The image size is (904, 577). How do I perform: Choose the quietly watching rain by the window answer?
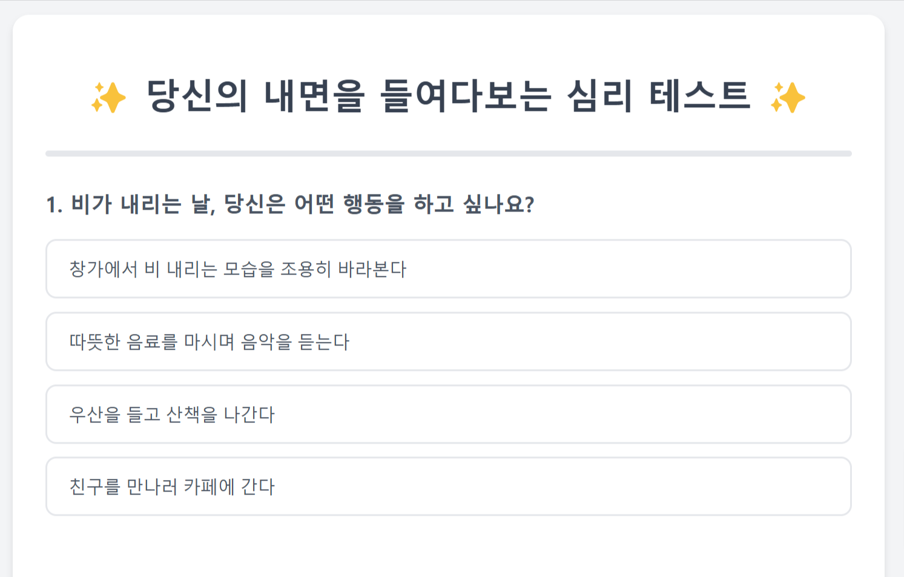click(237, 269)
